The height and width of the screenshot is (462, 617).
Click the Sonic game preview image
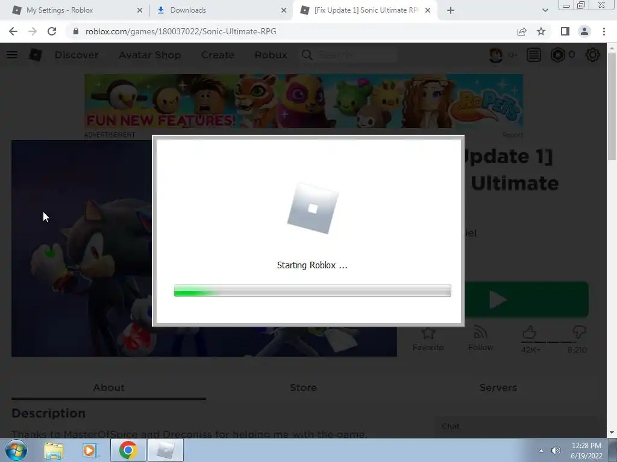click(82, 248)
